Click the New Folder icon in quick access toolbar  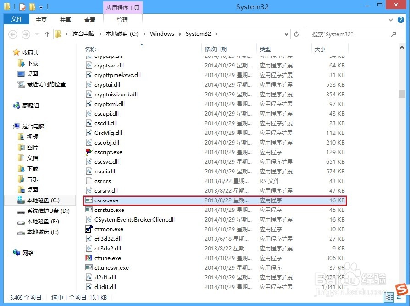tap(33, 6)
